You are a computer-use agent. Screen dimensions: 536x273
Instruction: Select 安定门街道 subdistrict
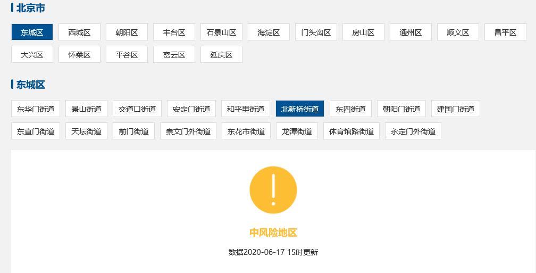[191, 109]
